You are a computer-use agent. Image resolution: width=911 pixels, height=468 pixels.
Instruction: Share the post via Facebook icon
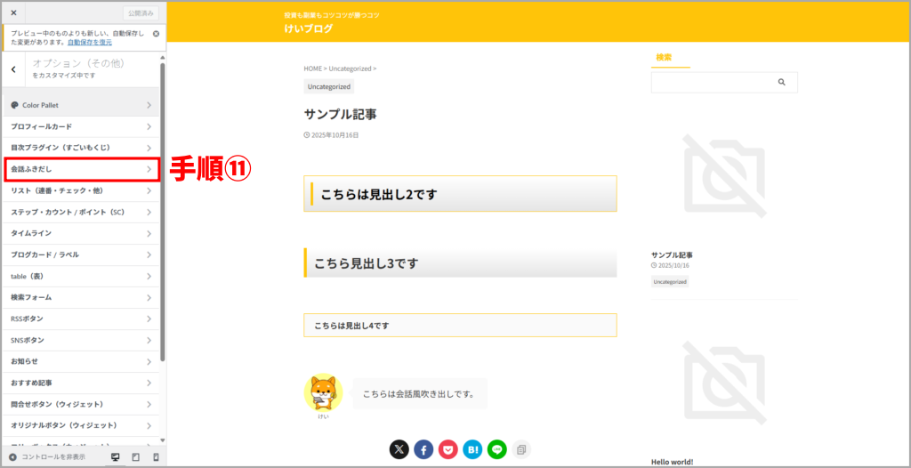click(423, 449)
